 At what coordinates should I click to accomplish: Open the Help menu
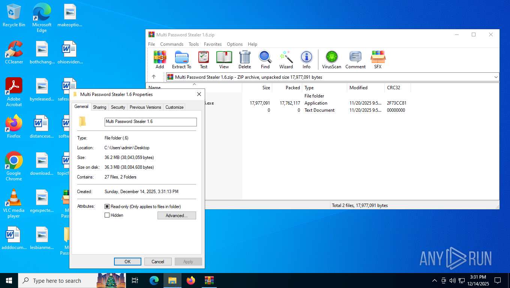pos(252,44)
